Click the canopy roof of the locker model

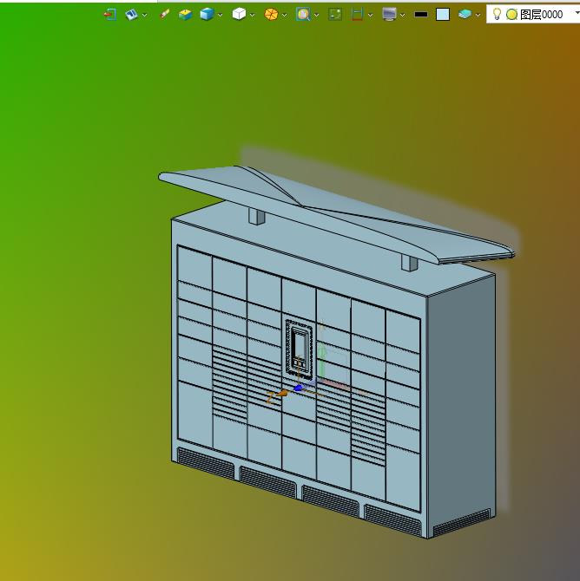[x=336, y=215]
